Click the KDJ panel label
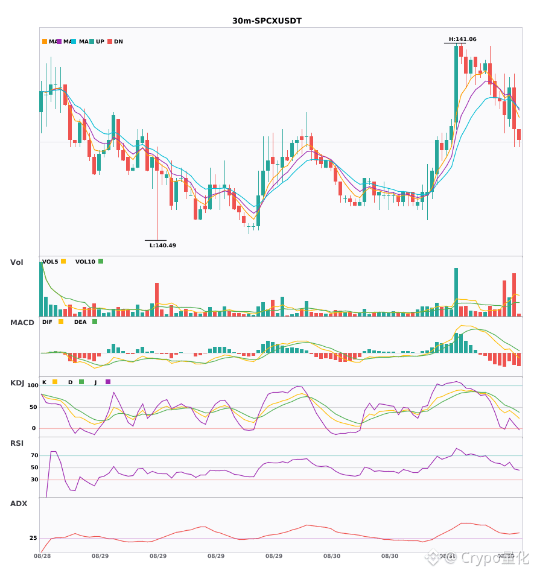The image size is (534, 573). [x=17, y=383]
